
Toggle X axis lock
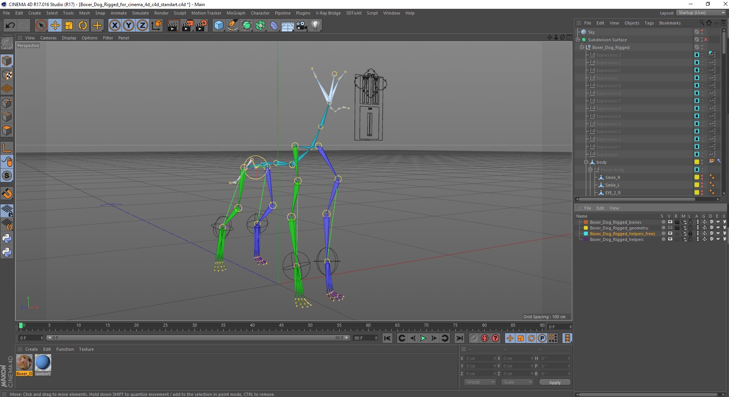(114, 26)
